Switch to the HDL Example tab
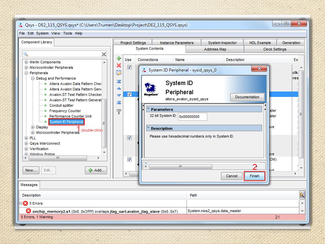The height and width of the screenshot is (244, 325). click(260, 43)
